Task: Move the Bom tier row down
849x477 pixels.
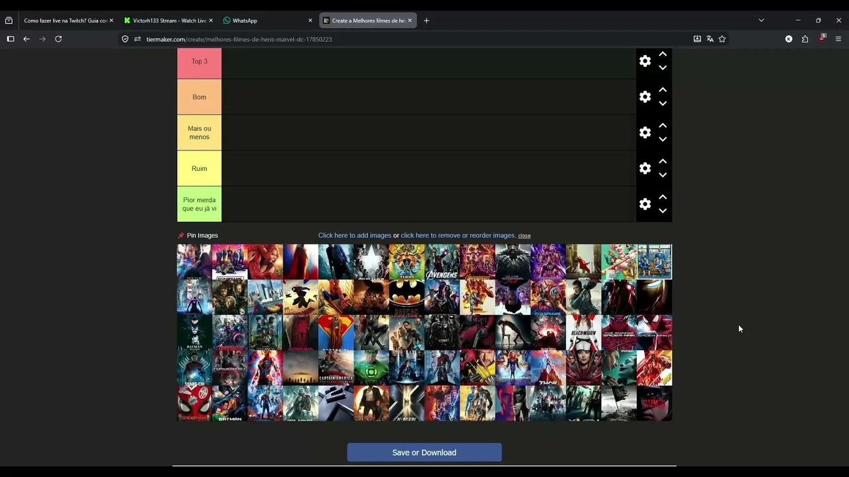Action: 663,103
